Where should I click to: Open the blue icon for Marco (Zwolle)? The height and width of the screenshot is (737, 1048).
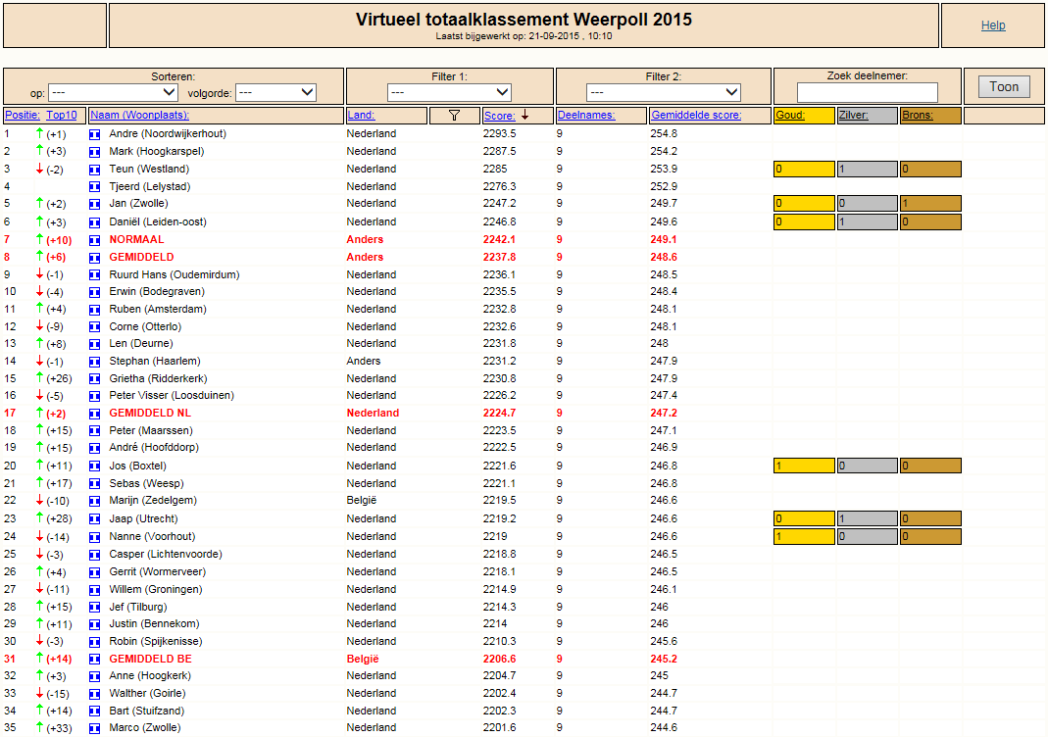(x=94, y=728)
